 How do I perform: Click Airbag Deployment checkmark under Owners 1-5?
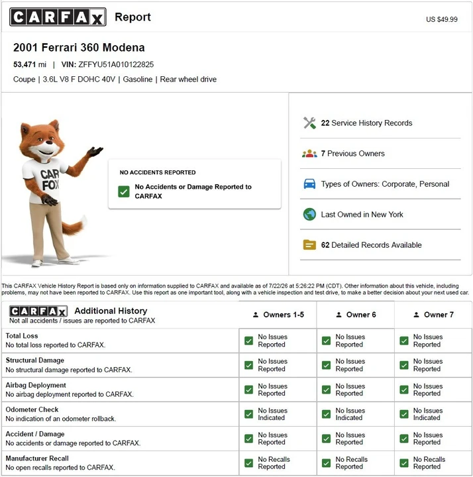click(x=248, y=390)
